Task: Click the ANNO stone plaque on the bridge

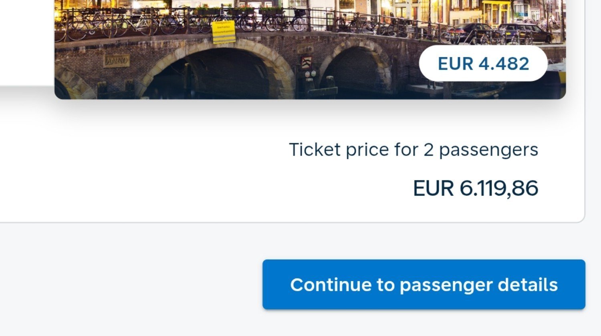Action: click(117, 61)
